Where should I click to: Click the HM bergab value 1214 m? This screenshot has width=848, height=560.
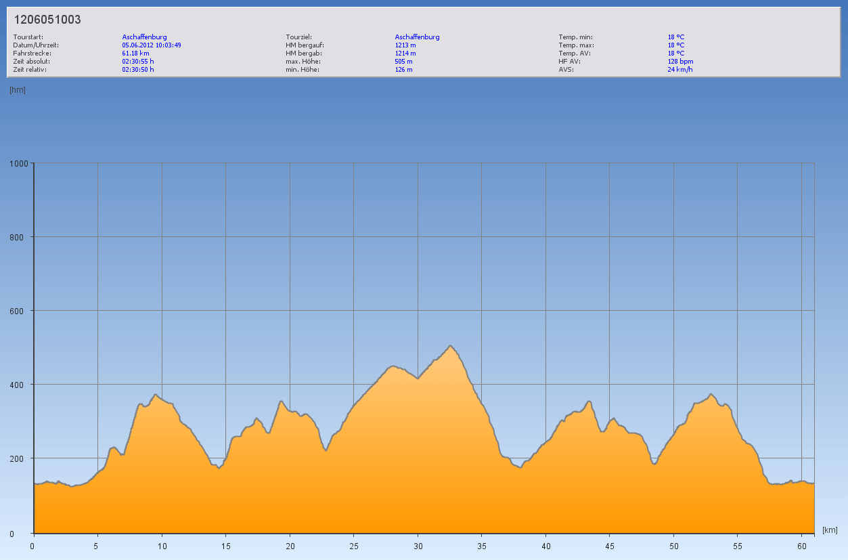[x=405, y=53]
